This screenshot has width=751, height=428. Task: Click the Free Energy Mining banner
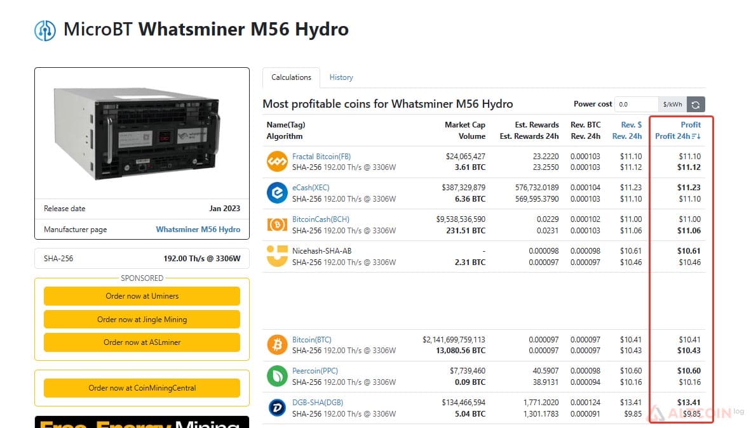pyautogui.click(x=142, y=422)
